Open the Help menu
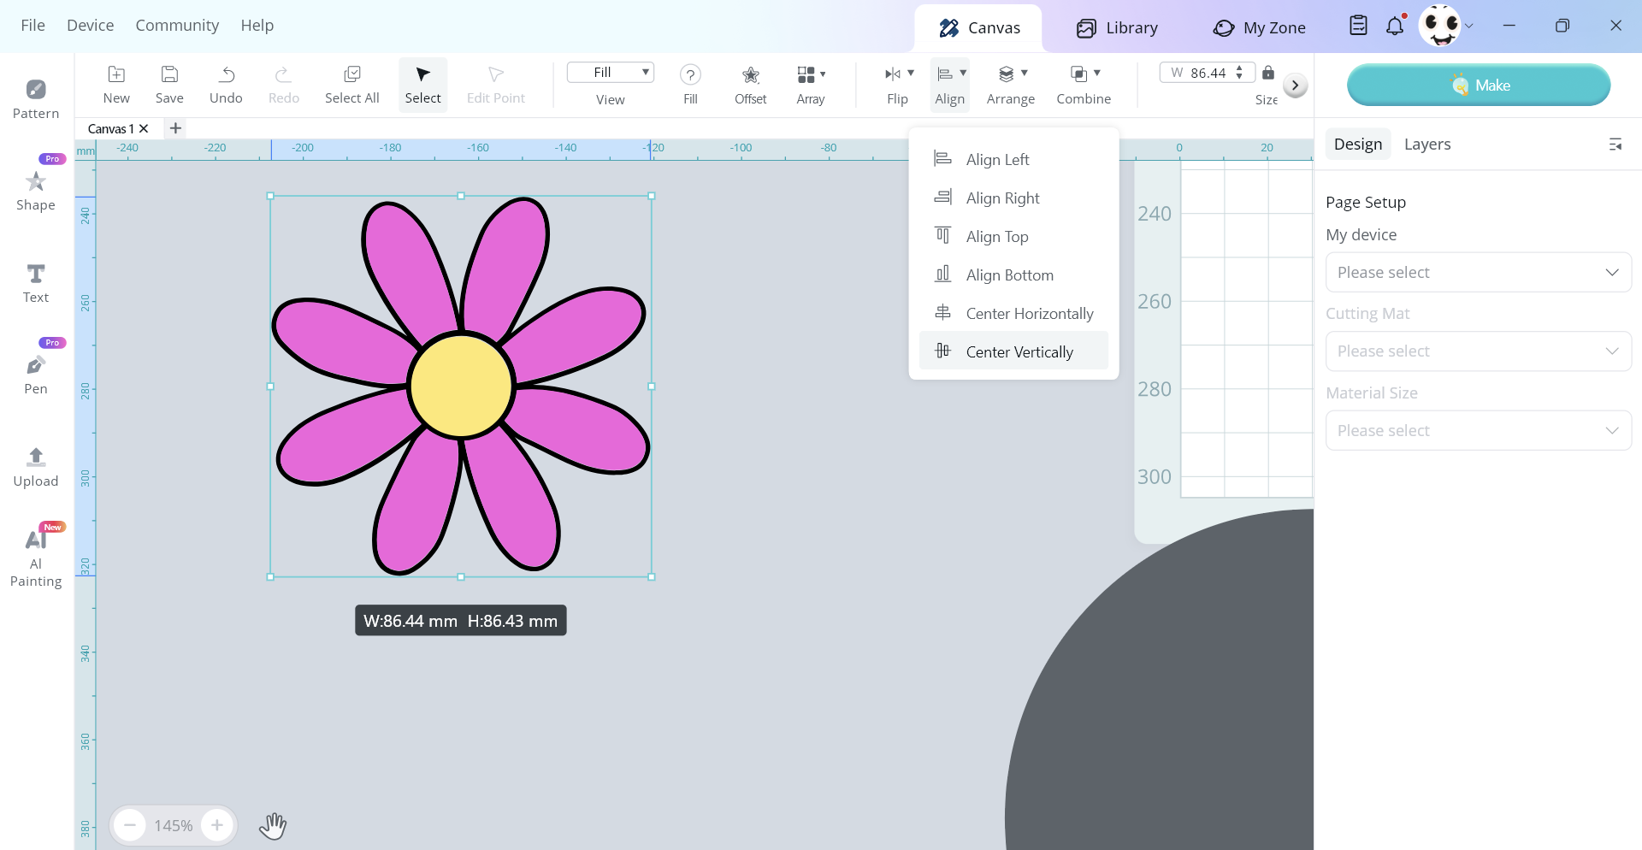This screenshot has width=1642, height=850. [257, 26]
